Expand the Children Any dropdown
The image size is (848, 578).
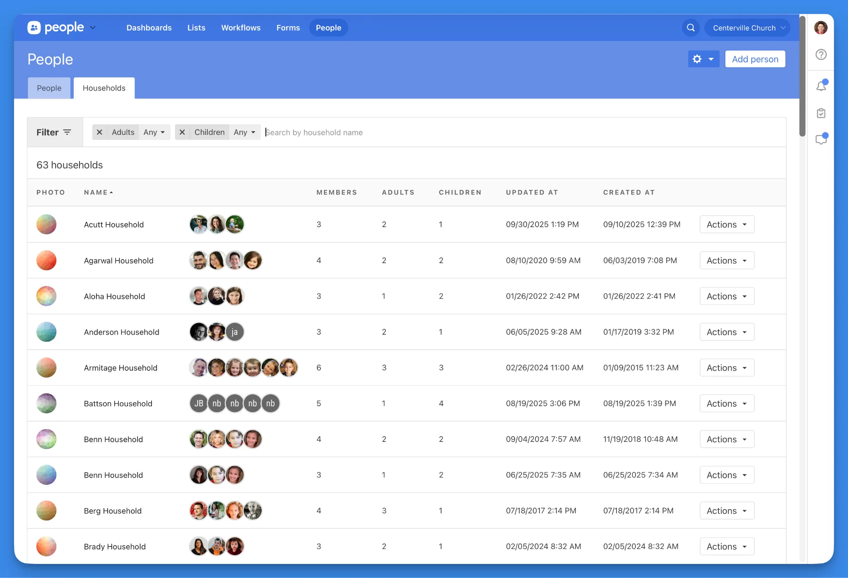244,132
